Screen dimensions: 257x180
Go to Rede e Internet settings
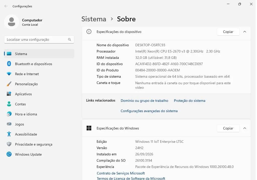click(x=39, y=74)
